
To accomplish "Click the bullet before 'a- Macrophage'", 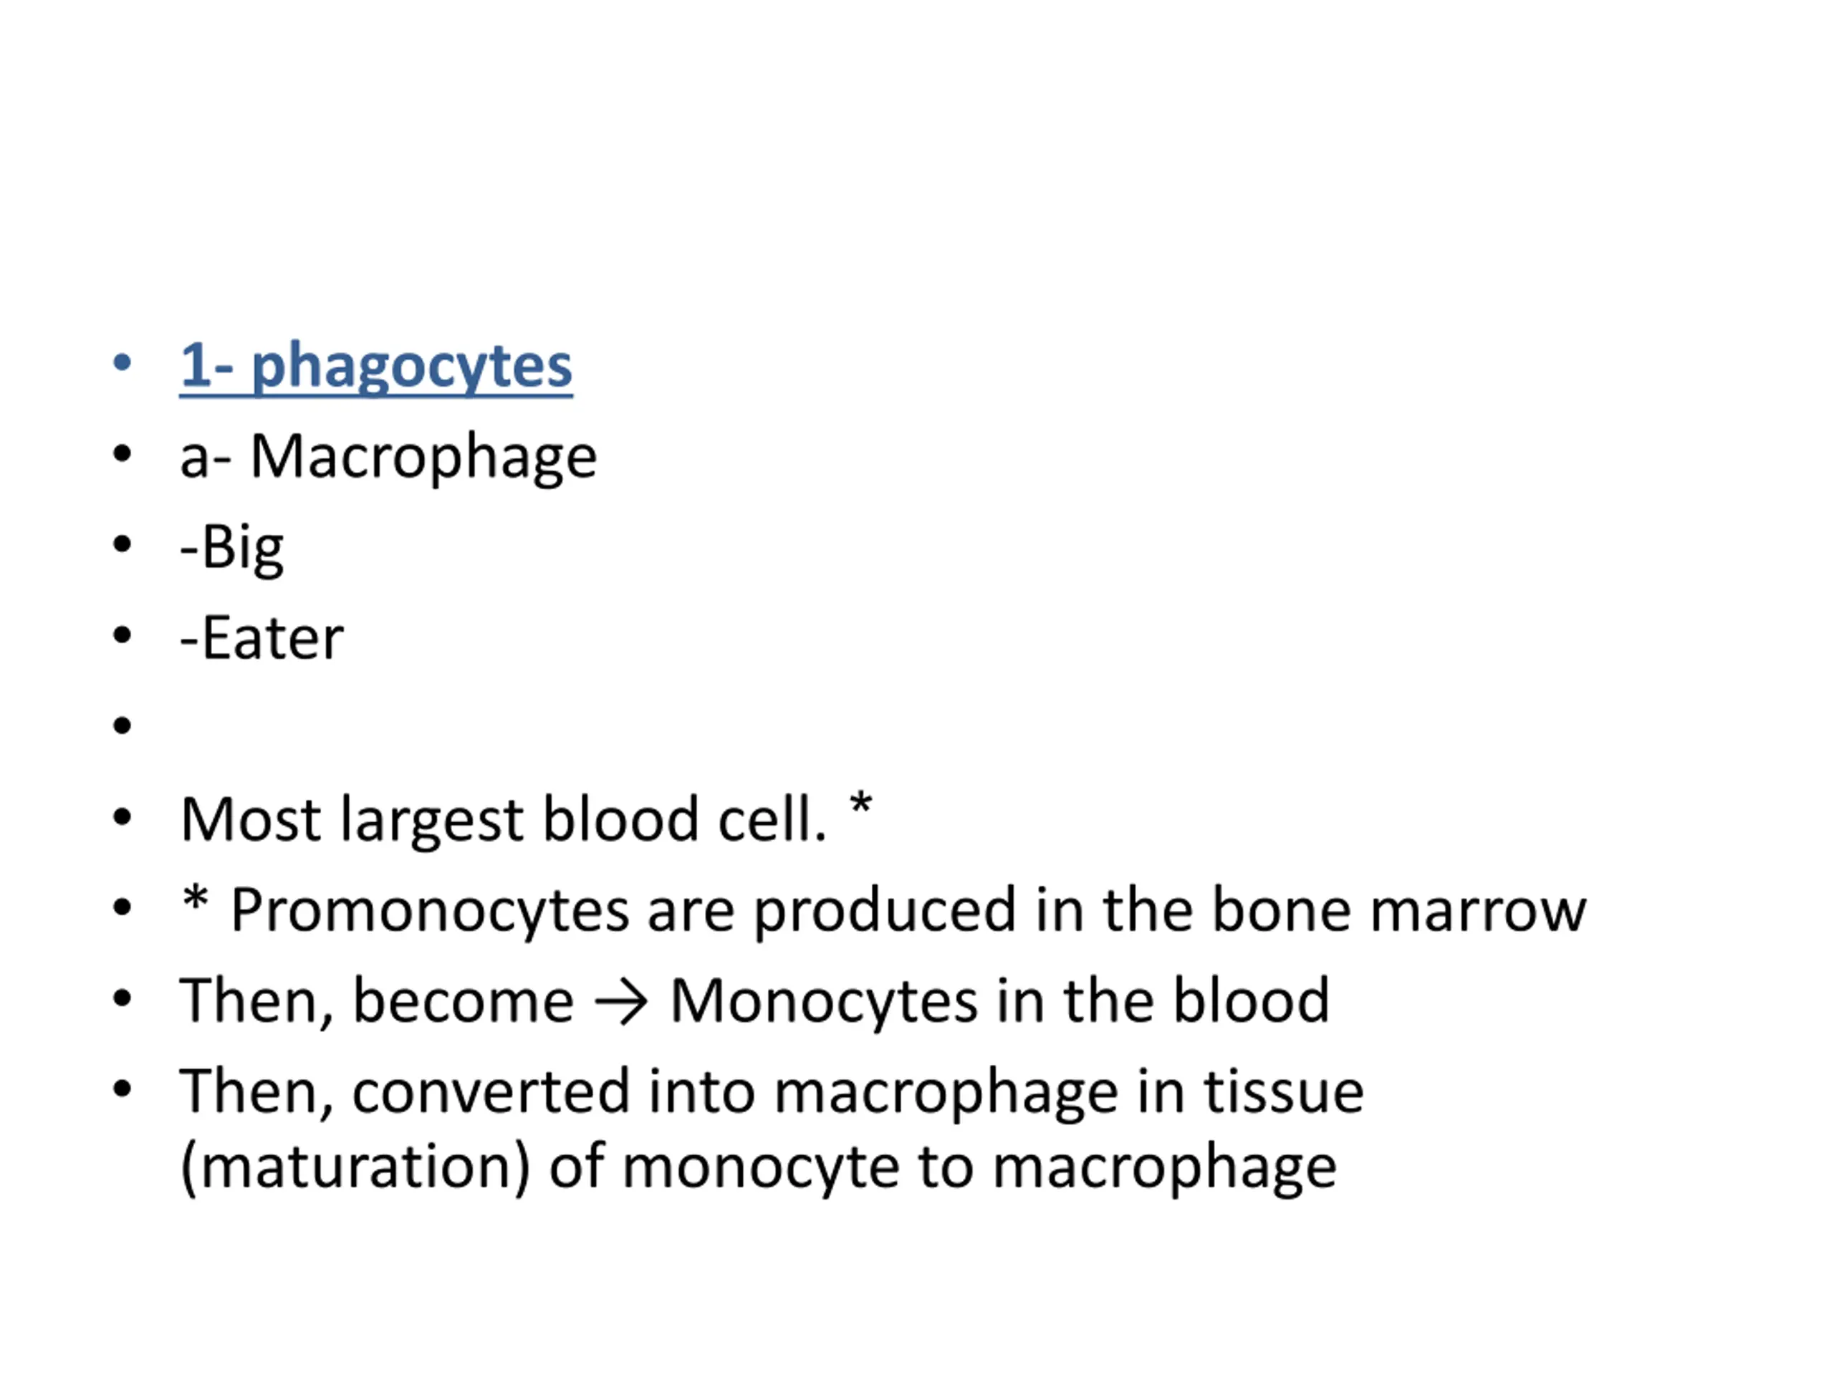I will pos(122,453).
